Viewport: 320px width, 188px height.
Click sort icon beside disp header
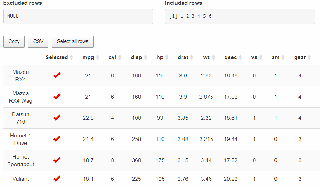(146, 57)
